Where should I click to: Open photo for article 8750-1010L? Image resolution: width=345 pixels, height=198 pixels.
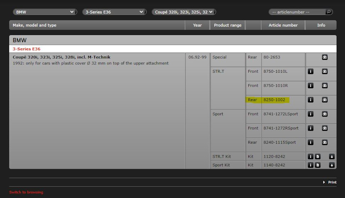point(325,71)
